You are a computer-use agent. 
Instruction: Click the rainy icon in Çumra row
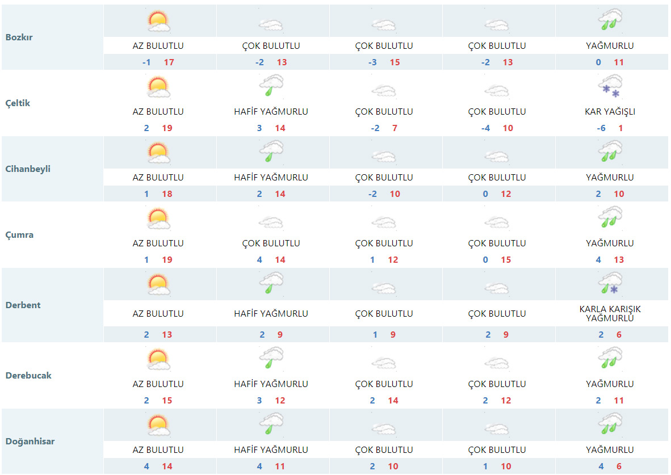pyautogui.click(x=610, y=218)
